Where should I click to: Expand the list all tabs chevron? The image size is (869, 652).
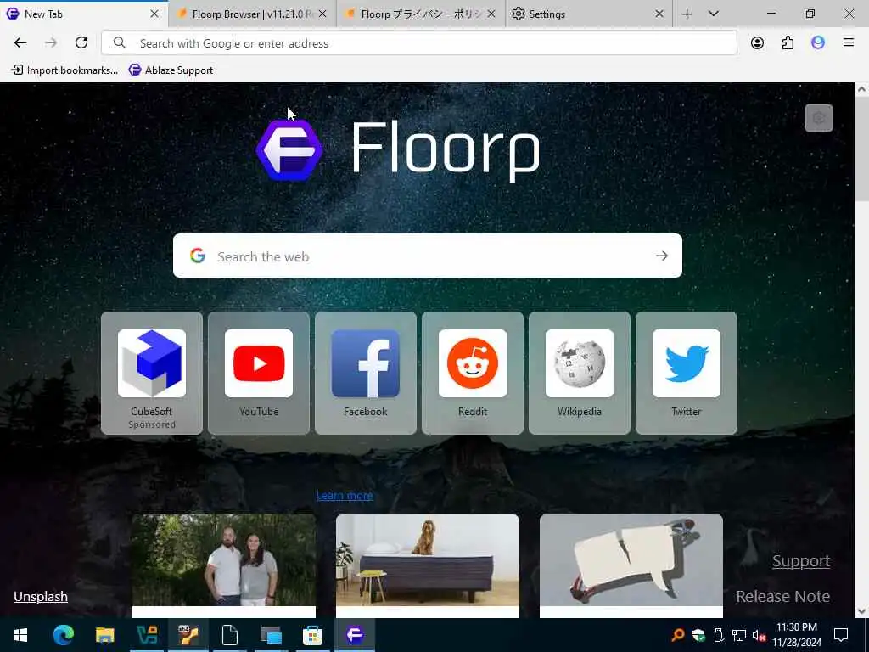click(x=714, y=14)
